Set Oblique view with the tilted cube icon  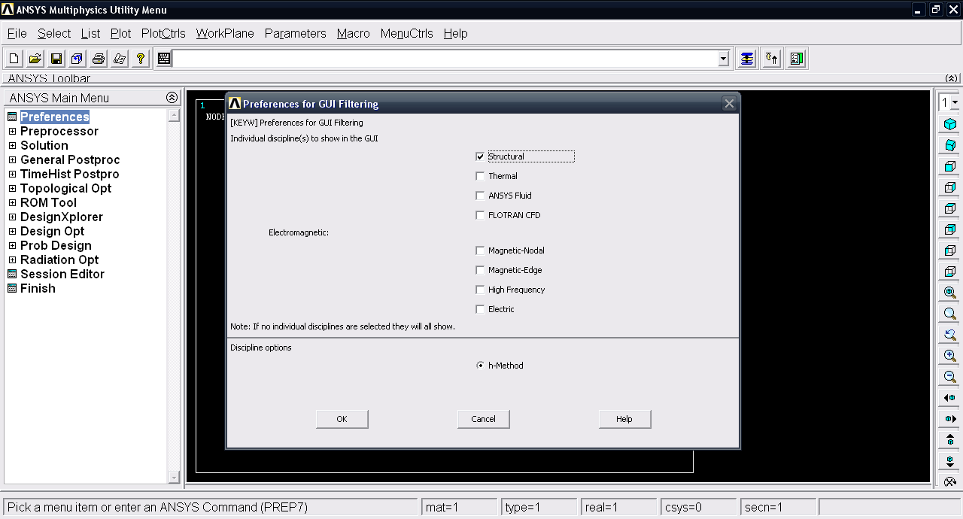pos(950,145)
